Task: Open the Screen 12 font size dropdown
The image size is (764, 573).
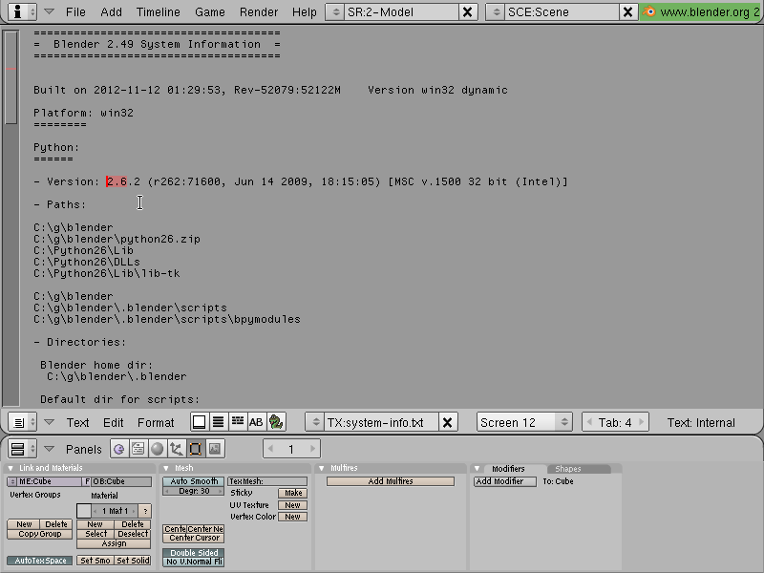Action: coord(524,422)
